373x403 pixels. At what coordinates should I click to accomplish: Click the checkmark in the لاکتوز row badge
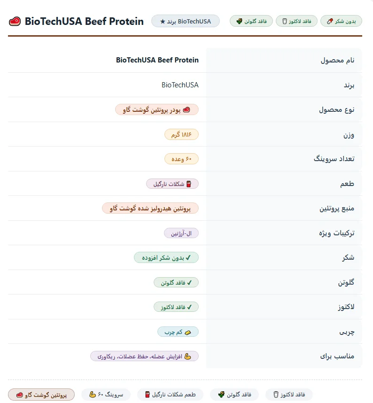click(189, 307)
